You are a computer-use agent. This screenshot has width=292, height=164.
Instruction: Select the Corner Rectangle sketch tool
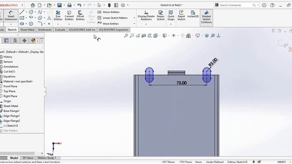coord(22,18)
